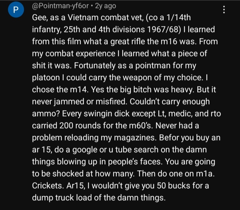240x210 pixels.
Task: Click the 2y ago timestamp
Action: pyautogui.click(x=105, y=6)
